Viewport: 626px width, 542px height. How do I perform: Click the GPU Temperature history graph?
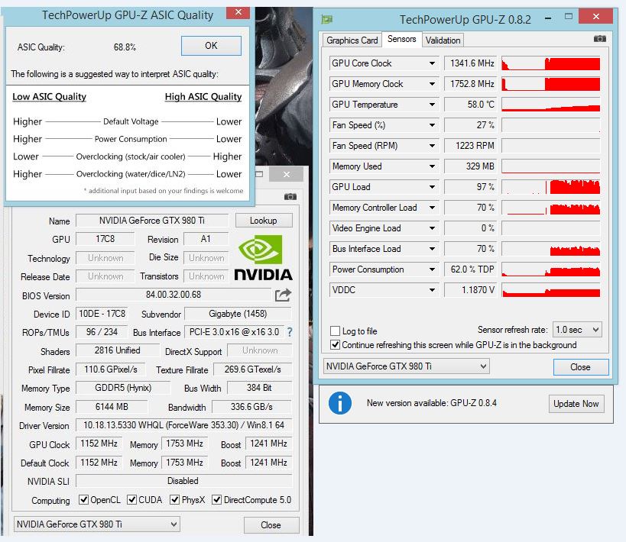pos(551,105)
